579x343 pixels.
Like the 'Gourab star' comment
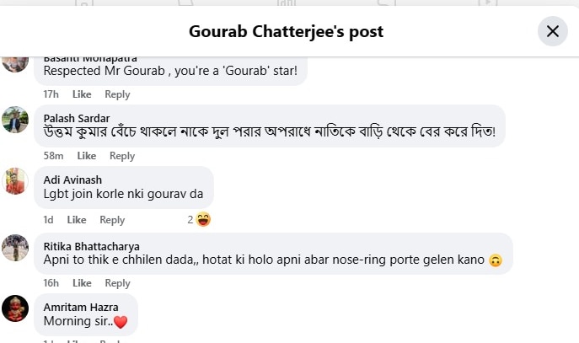[x=82, y=94]
